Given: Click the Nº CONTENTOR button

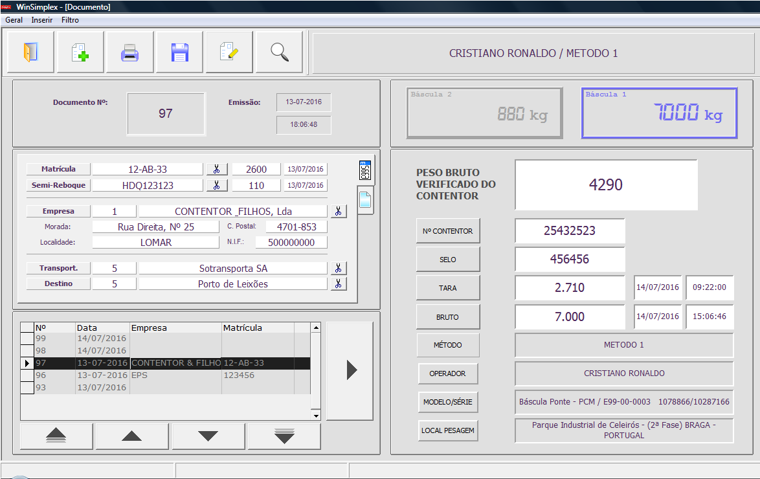Looking at the screenshot, I should tap(448, 231).
